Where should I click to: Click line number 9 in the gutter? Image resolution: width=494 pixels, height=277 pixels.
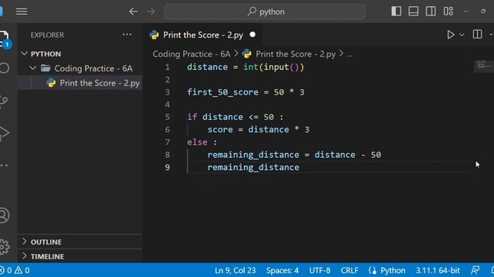point(167,168)
